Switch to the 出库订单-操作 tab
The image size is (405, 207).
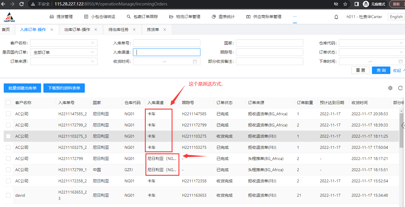click(x=77, y=30)
